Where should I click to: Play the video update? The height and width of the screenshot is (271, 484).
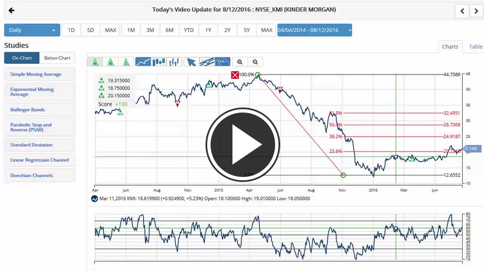[243, 144]
